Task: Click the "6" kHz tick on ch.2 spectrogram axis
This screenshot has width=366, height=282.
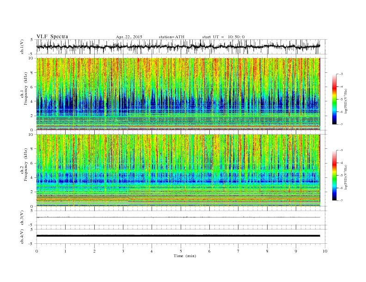Action: click(32, 163)
